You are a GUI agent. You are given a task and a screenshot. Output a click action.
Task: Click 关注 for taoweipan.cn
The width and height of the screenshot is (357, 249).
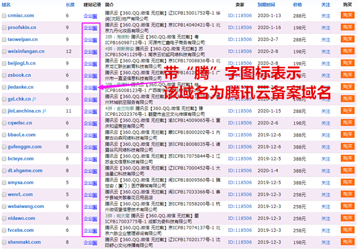pos(325,40)
